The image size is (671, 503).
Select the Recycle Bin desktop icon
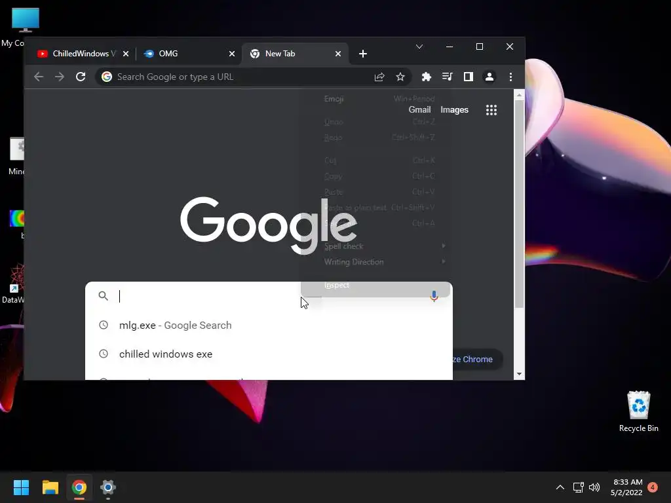[x=638, y=411]
